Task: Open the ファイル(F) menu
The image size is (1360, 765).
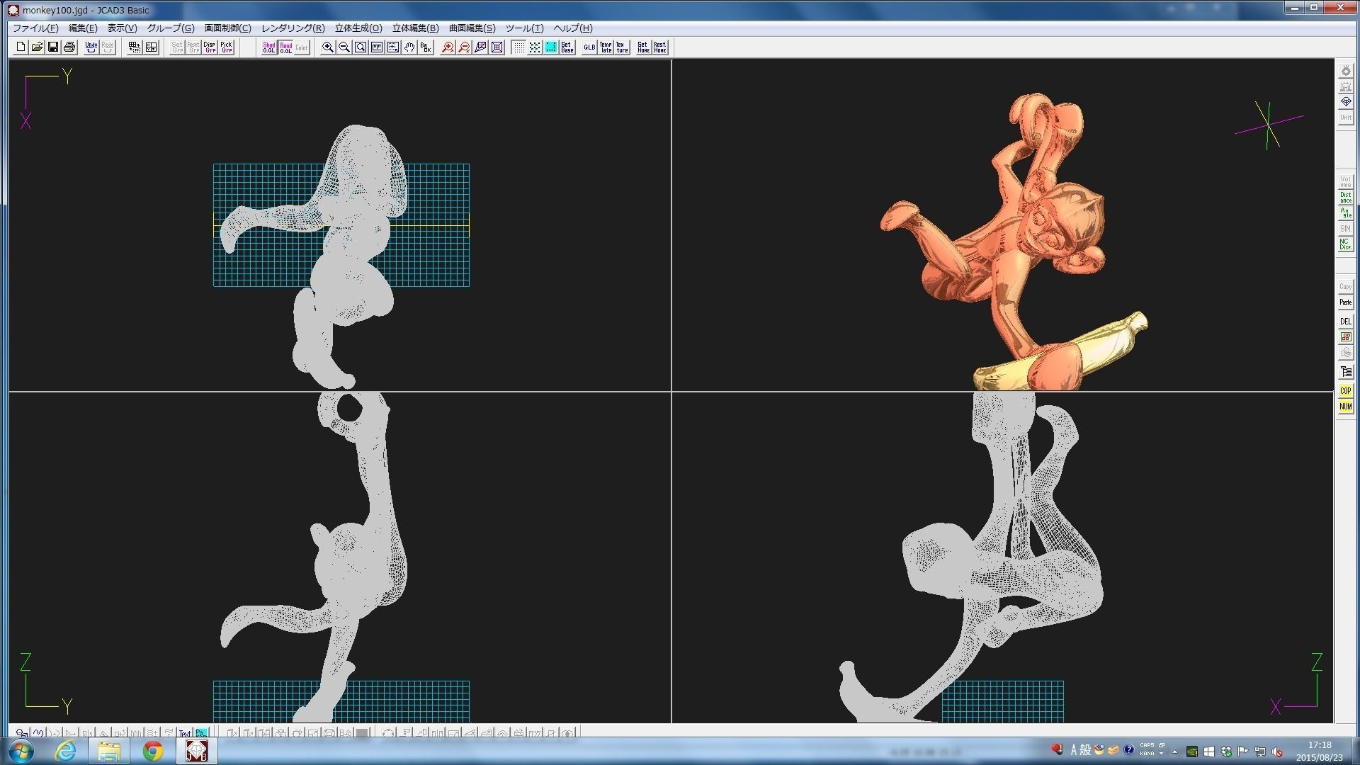Action: tap(35, 28)
